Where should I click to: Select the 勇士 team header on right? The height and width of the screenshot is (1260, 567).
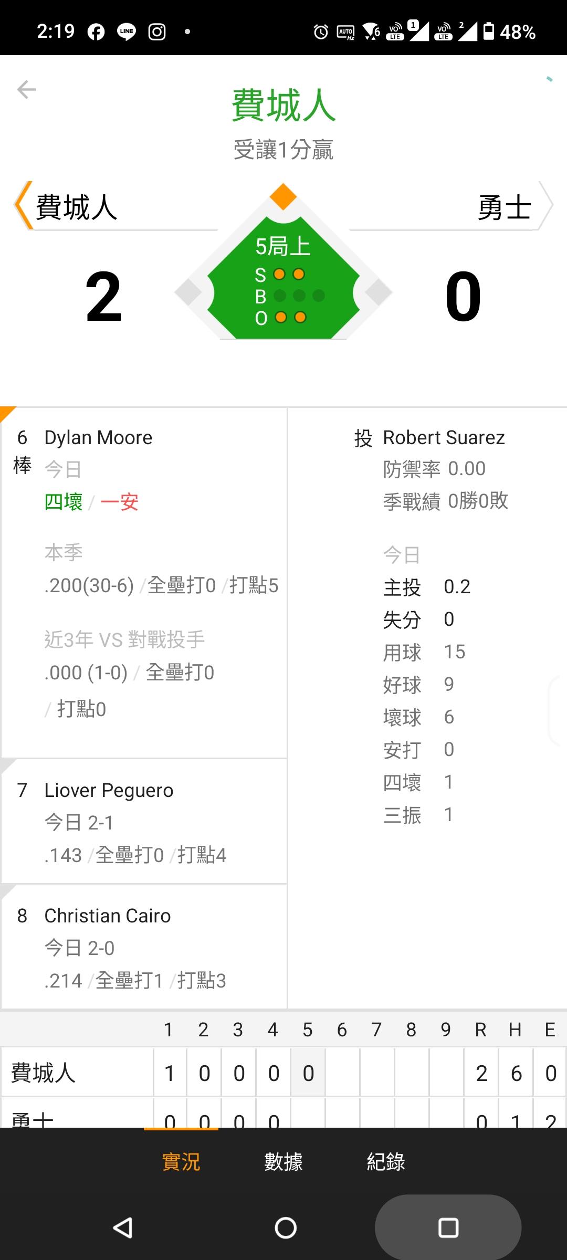point(504,207)
